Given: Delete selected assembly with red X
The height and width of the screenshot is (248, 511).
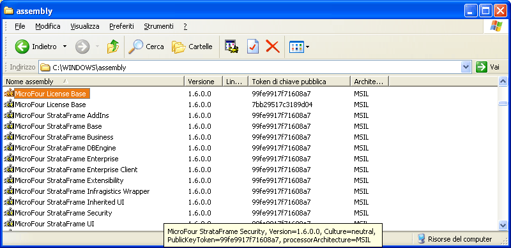Looking at the screenshot, I should click(x=273, y=47).
